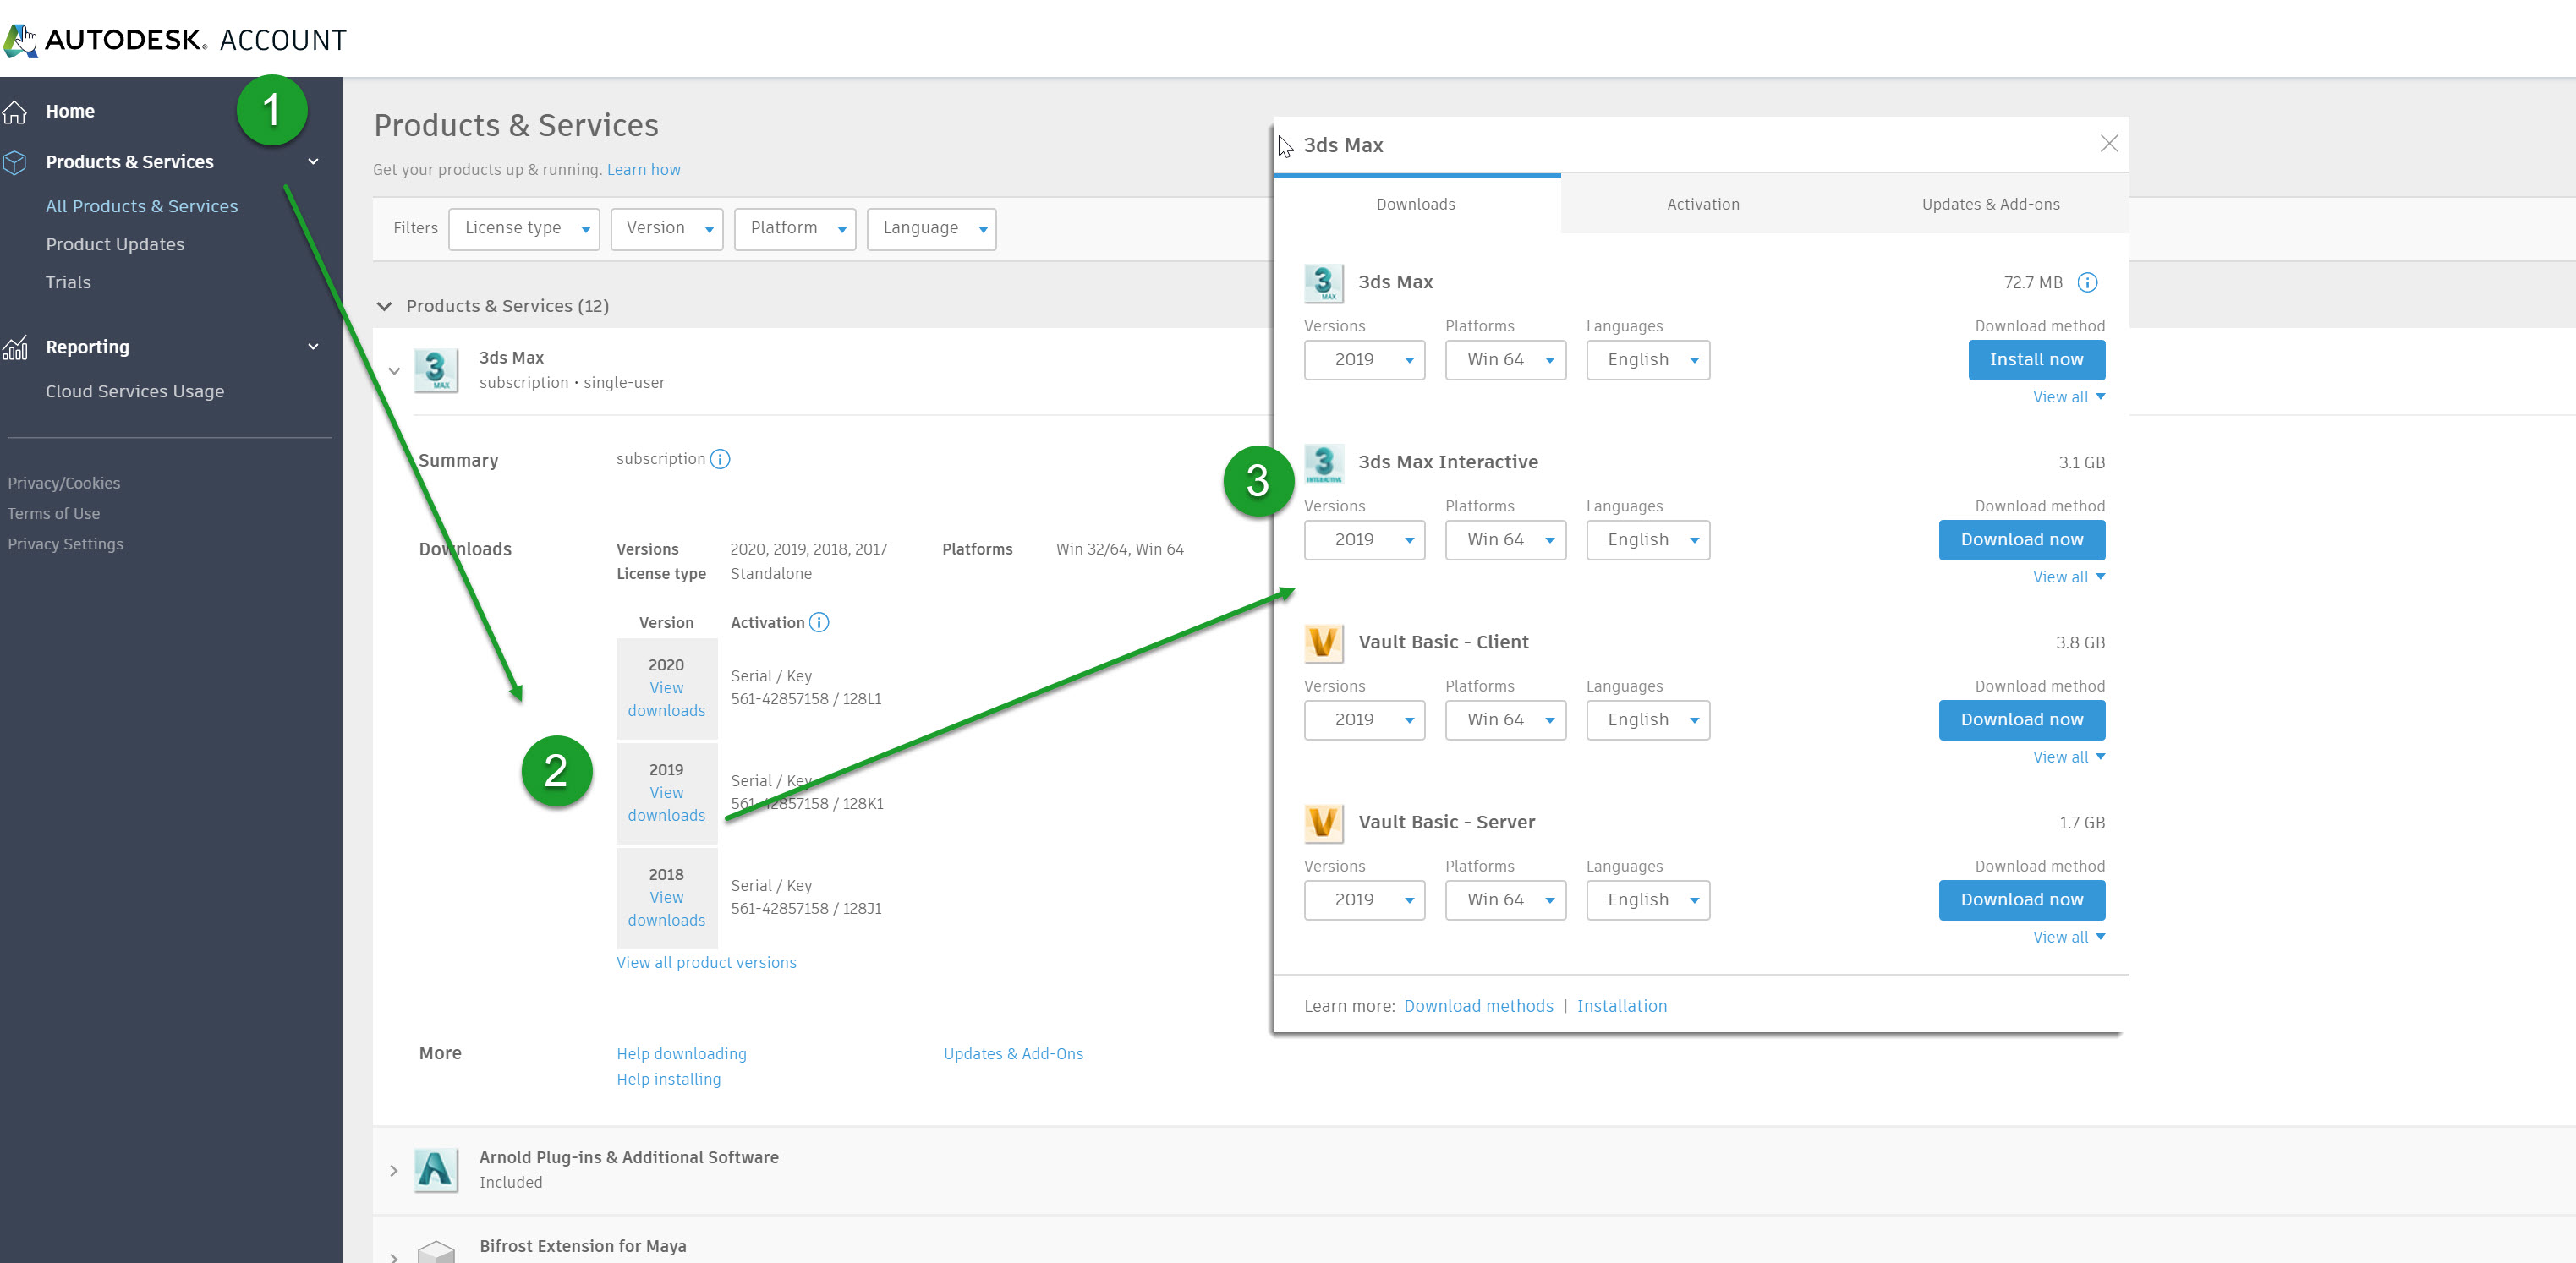
Task: Open View all product versions link
Action: (x=706, y=962)
